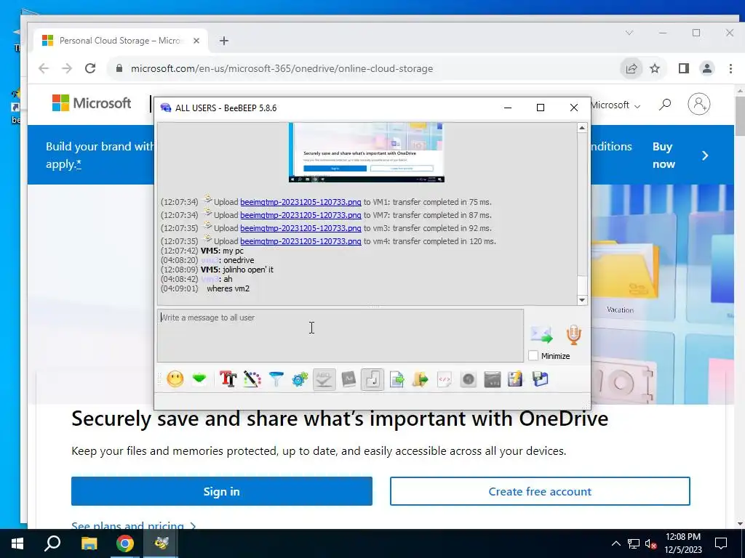Click the muted volume tray icon

click(x=650, y=543)
